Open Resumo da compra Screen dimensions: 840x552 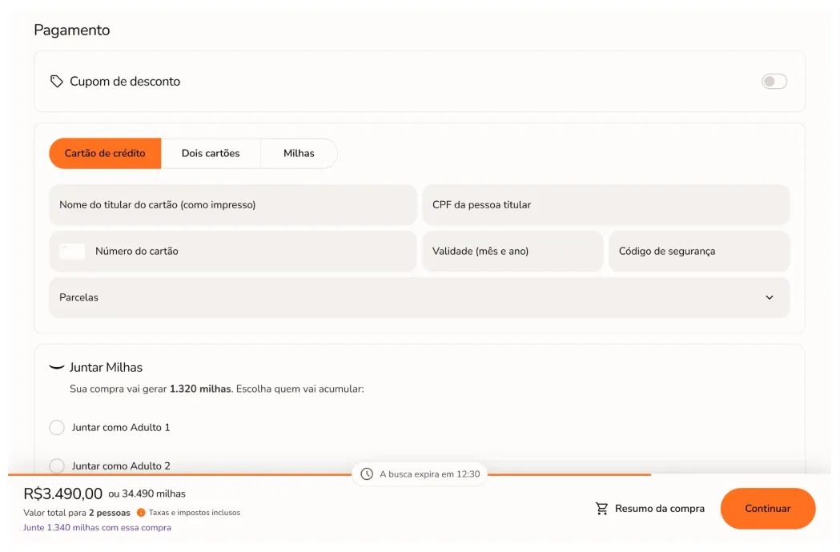click(650, 509)
